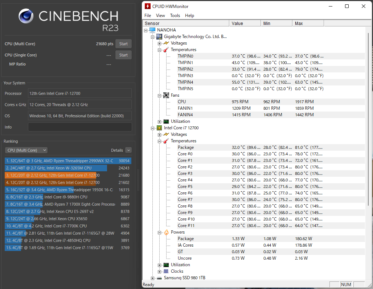Click the motherboard Voltages lightning icon

pyautogui.click(x=166, y=43)
